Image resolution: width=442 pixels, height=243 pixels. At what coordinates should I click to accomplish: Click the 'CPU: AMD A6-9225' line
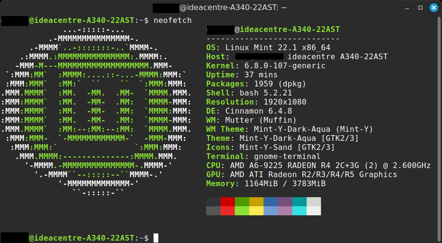(x=318, y=165)
